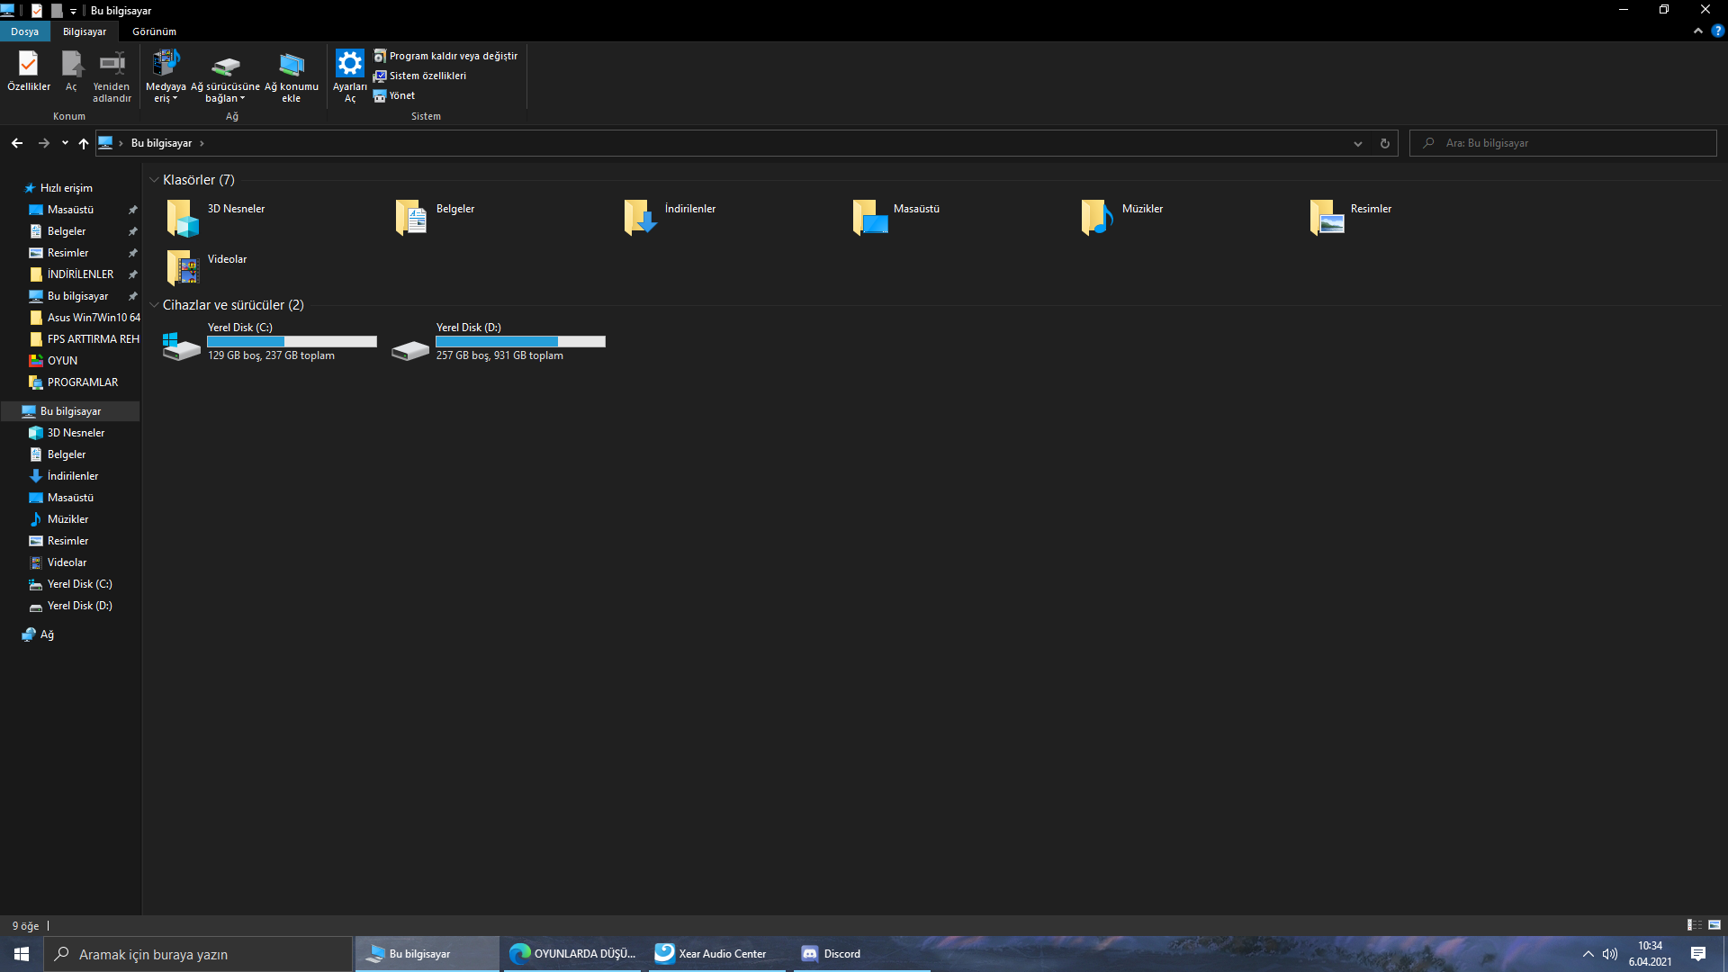1728x972 pixels.
Task: Click the Yerel Disk (C:) usage bar
Action: 292,341
